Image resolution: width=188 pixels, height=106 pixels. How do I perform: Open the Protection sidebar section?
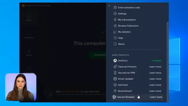[x=29, y=35]
